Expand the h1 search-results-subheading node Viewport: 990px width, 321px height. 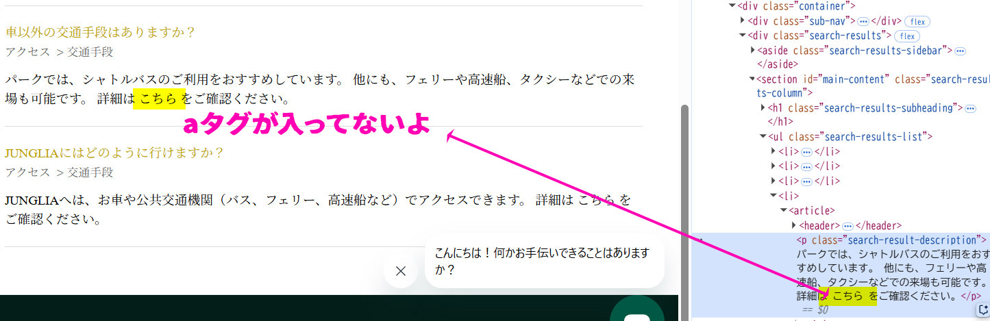point(763,108)
